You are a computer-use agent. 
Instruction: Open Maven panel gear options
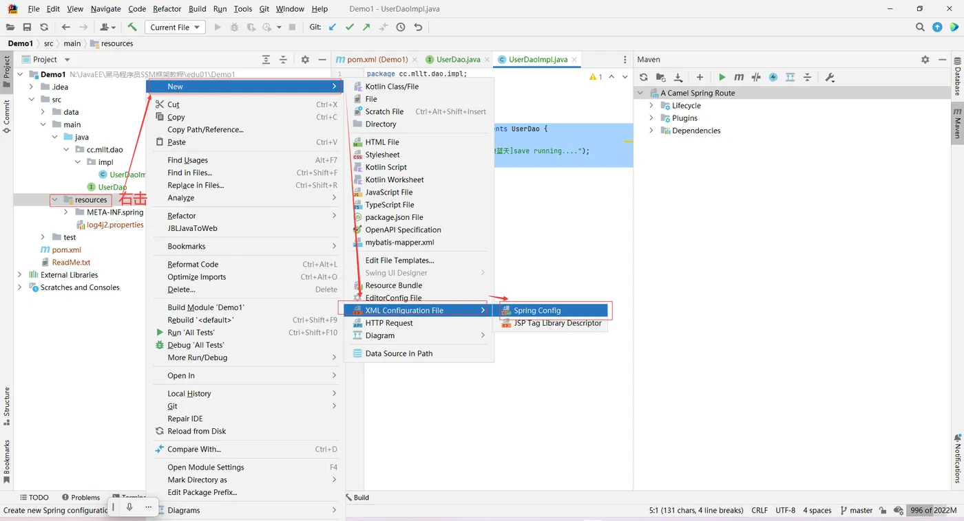925,60
